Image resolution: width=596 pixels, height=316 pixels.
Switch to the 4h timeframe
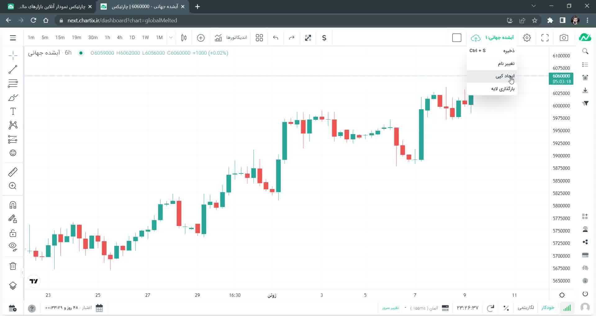click(120, 38)
